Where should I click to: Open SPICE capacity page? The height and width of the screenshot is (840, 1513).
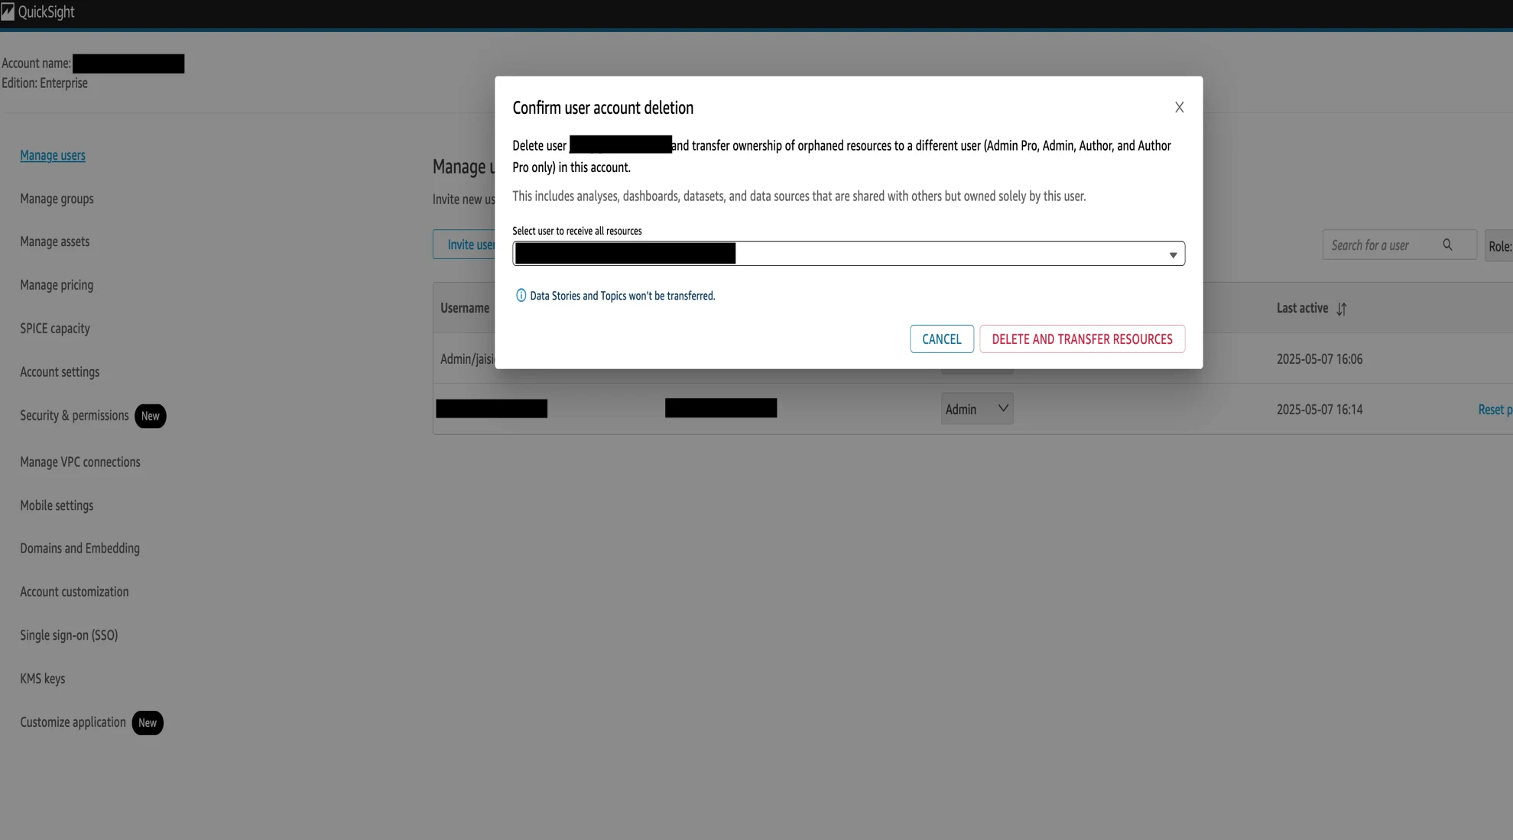55,329
